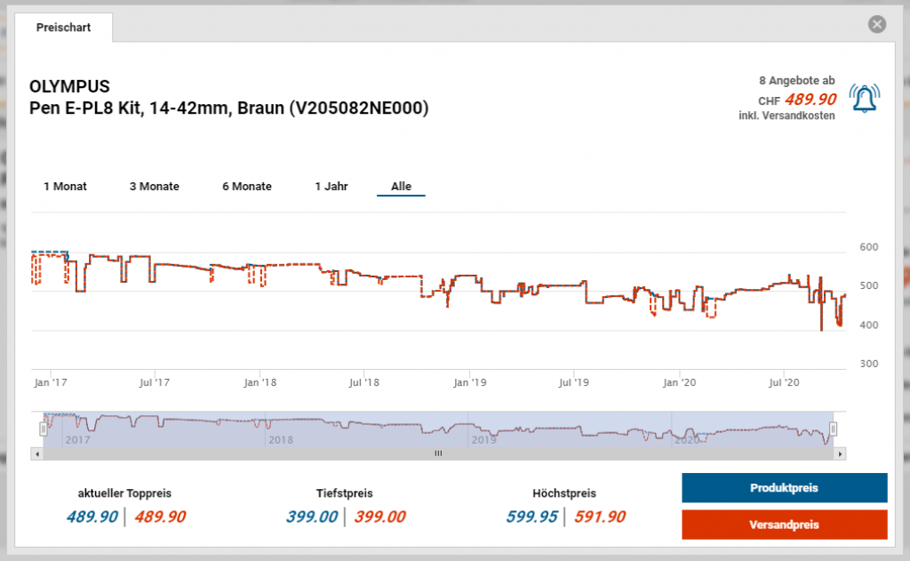Click the scrollbar right arrow
Viewport: 910px width, 561px height.
[x=840, y=453]
